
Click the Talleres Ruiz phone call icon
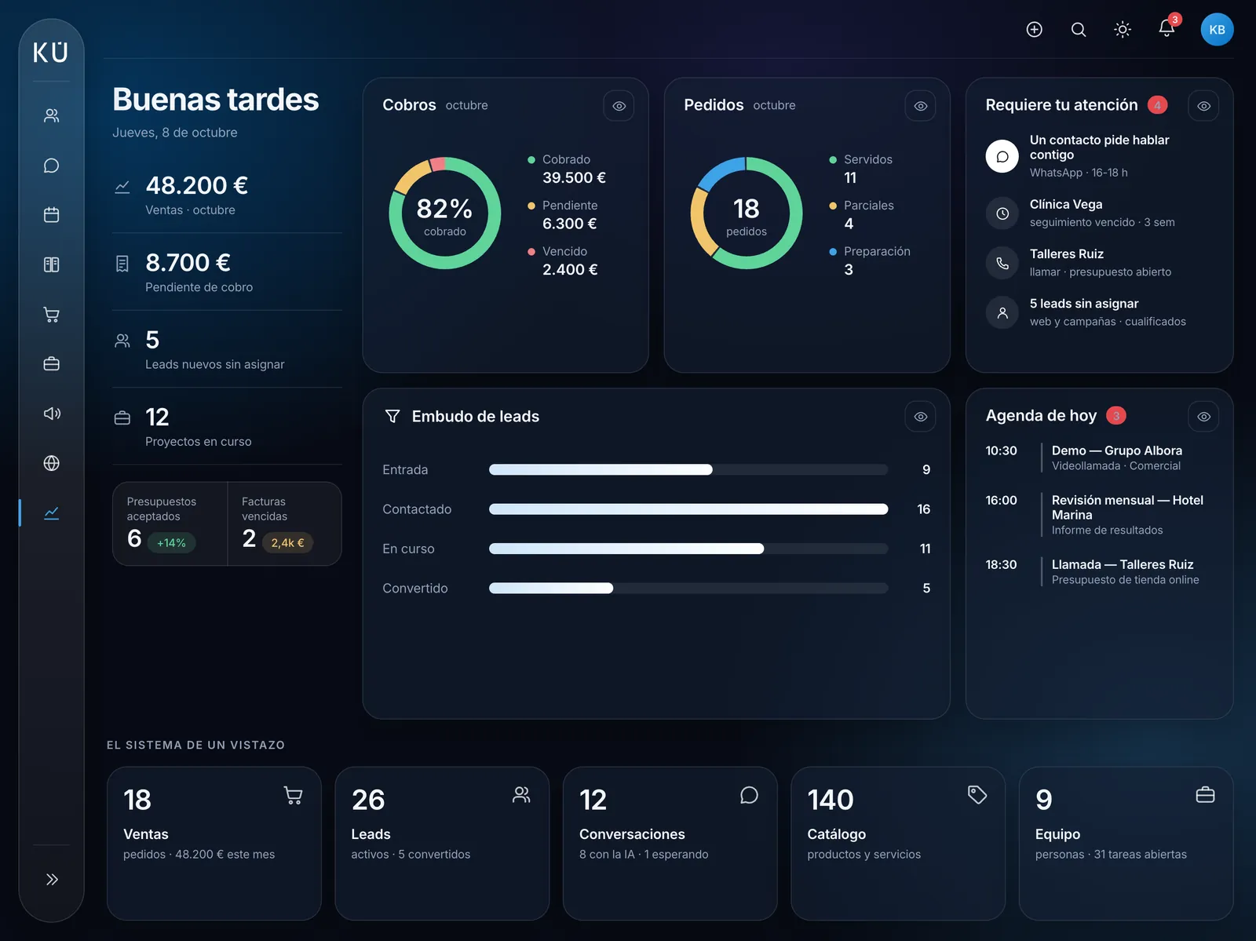[1002, 263]
